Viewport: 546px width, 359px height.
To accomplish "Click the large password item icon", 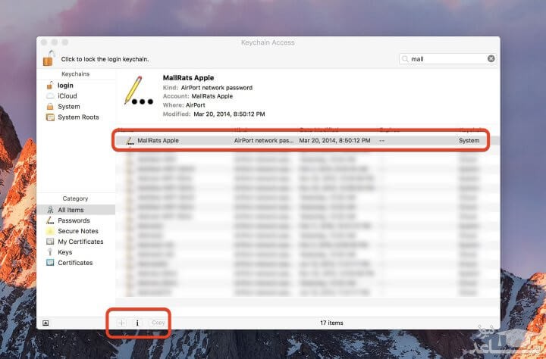I will pos(139,90).
